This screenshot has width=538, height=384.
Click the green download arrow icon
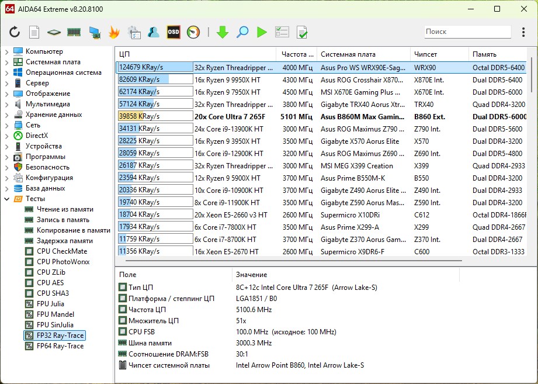click(222, 32)
